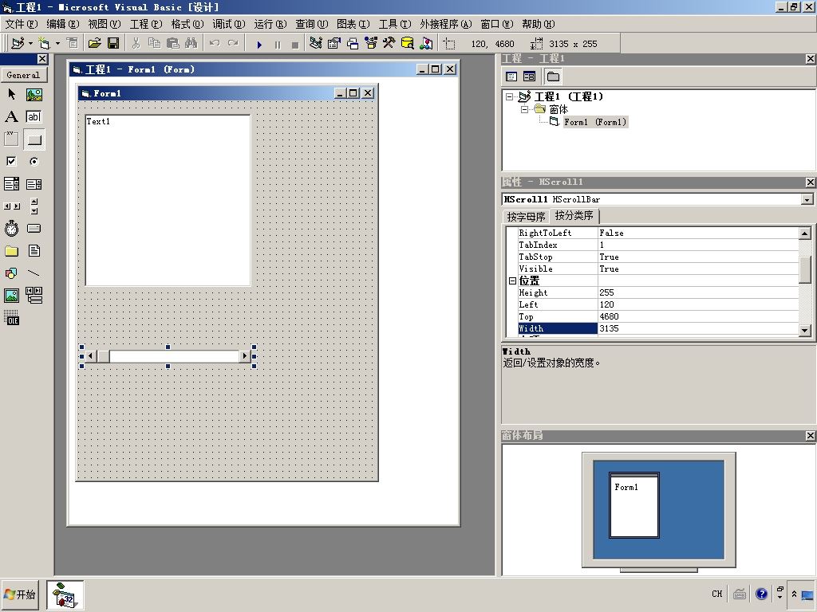Select the ListBox control tool

(x=34, y=184)
